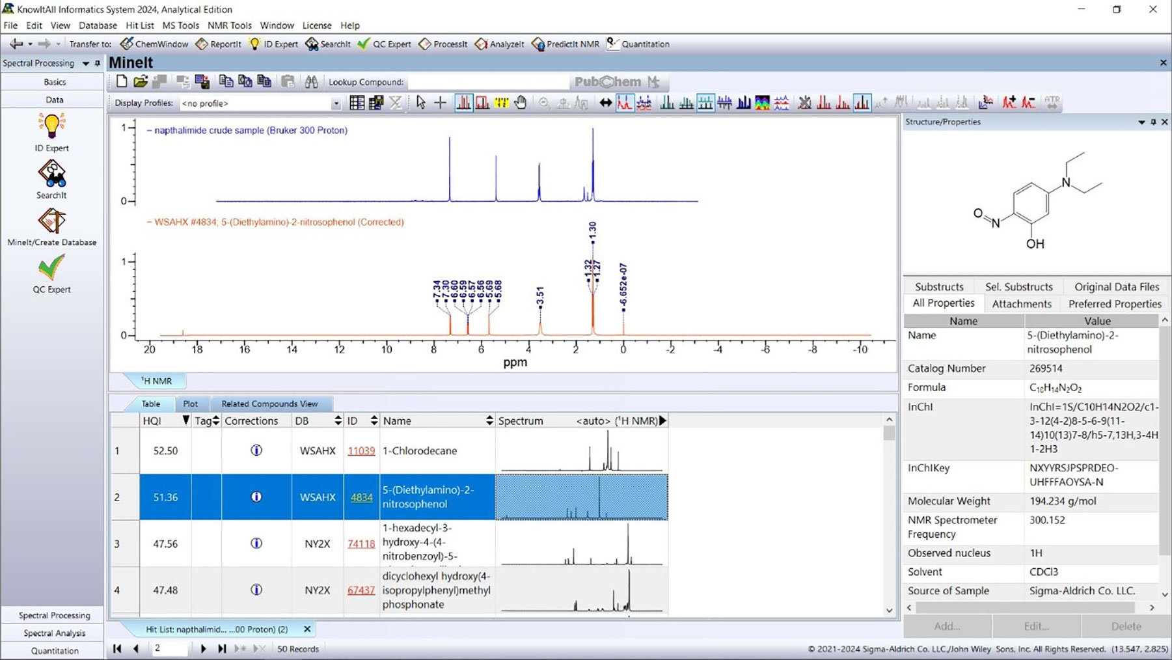1172x660 pixels.
Task: Click the Lookup Compound input field
Action: coord(488,82)
